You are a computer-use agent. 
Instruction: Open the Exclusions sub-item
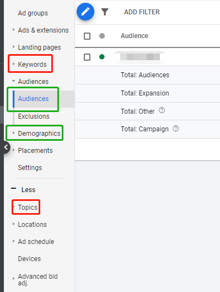(x=34, y=116)
